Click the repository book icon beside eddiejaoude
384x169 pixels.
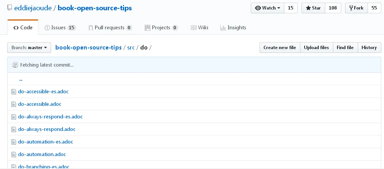pyautogui.click(x=10, y=8)
